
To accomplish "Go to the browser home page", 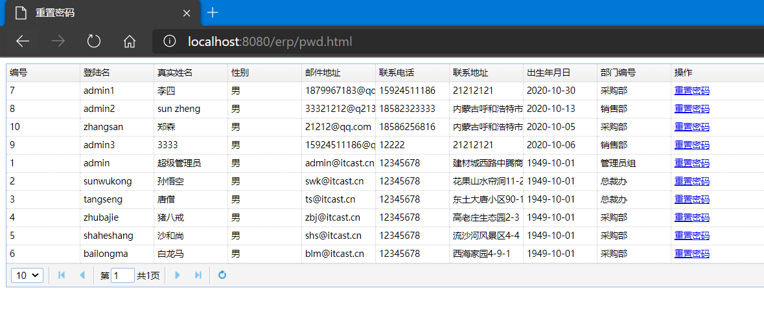I will (x=129, y=41).
